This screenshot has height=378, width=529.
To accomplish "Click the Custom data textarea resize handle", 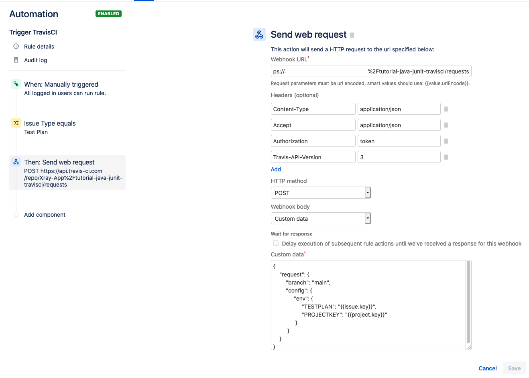I will 468,347.
